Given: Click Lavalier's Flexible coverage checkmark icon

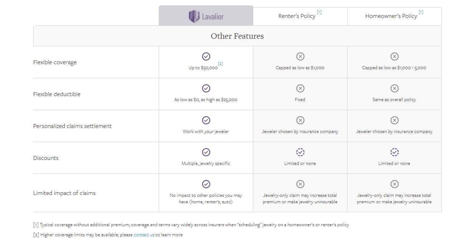Looking at the screenshot, I should (206, 56).
